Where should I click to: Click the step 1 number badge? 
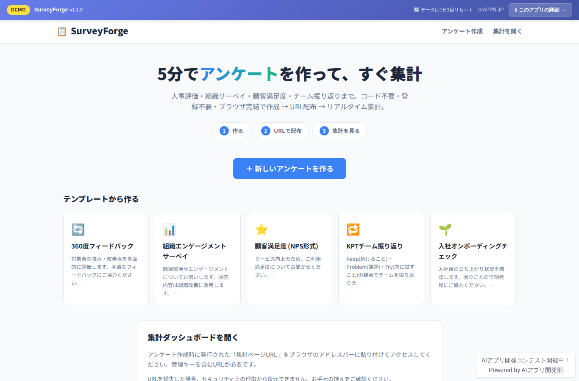click(x=224, y=131)
